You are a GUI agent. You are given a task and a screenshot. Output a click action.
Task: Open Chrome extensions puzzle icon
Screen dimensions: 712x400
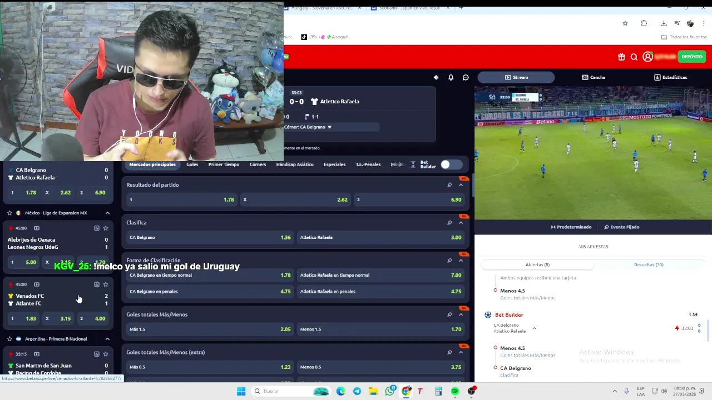(644, 23)
